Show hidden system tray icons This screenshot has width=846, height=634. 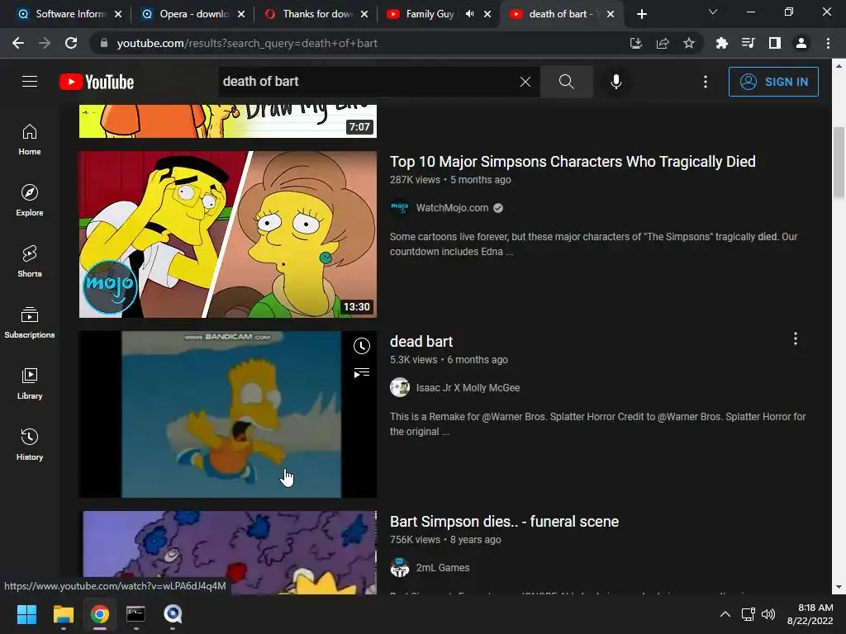pyautogui.click(x=725, y=614)
